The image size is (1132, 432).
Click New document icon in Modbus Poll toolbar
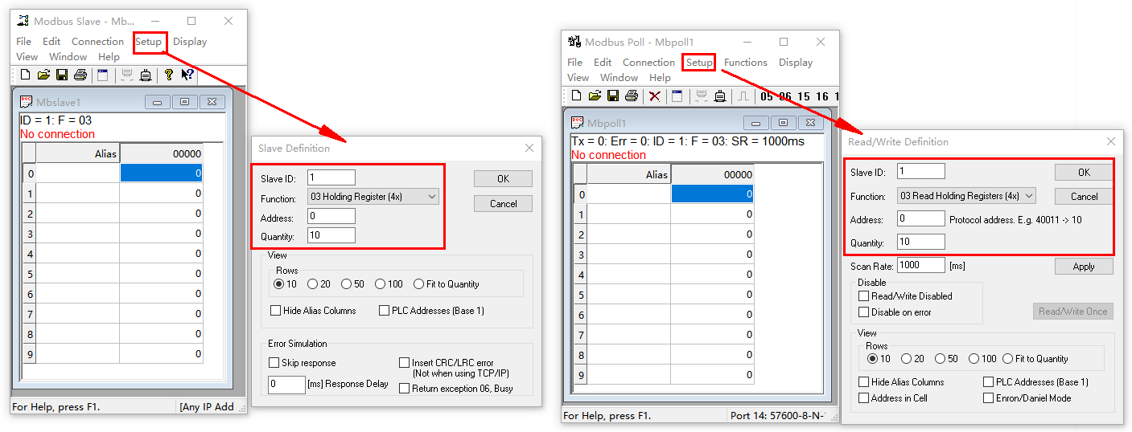576,96
